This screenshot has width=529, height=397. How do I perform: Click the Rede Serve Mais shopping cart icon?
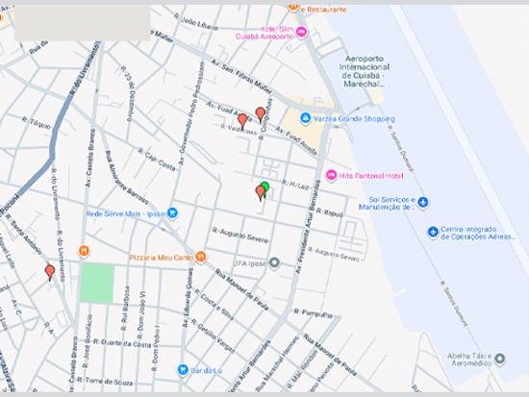(173, 213)
